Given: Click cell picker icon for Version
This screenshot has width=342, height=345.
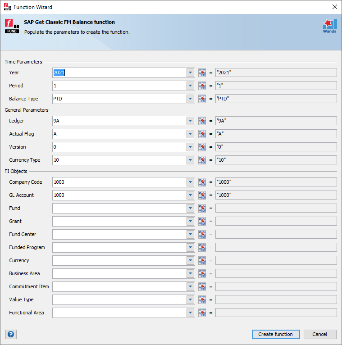Looking at the screenshot, I should click(202, 147).
